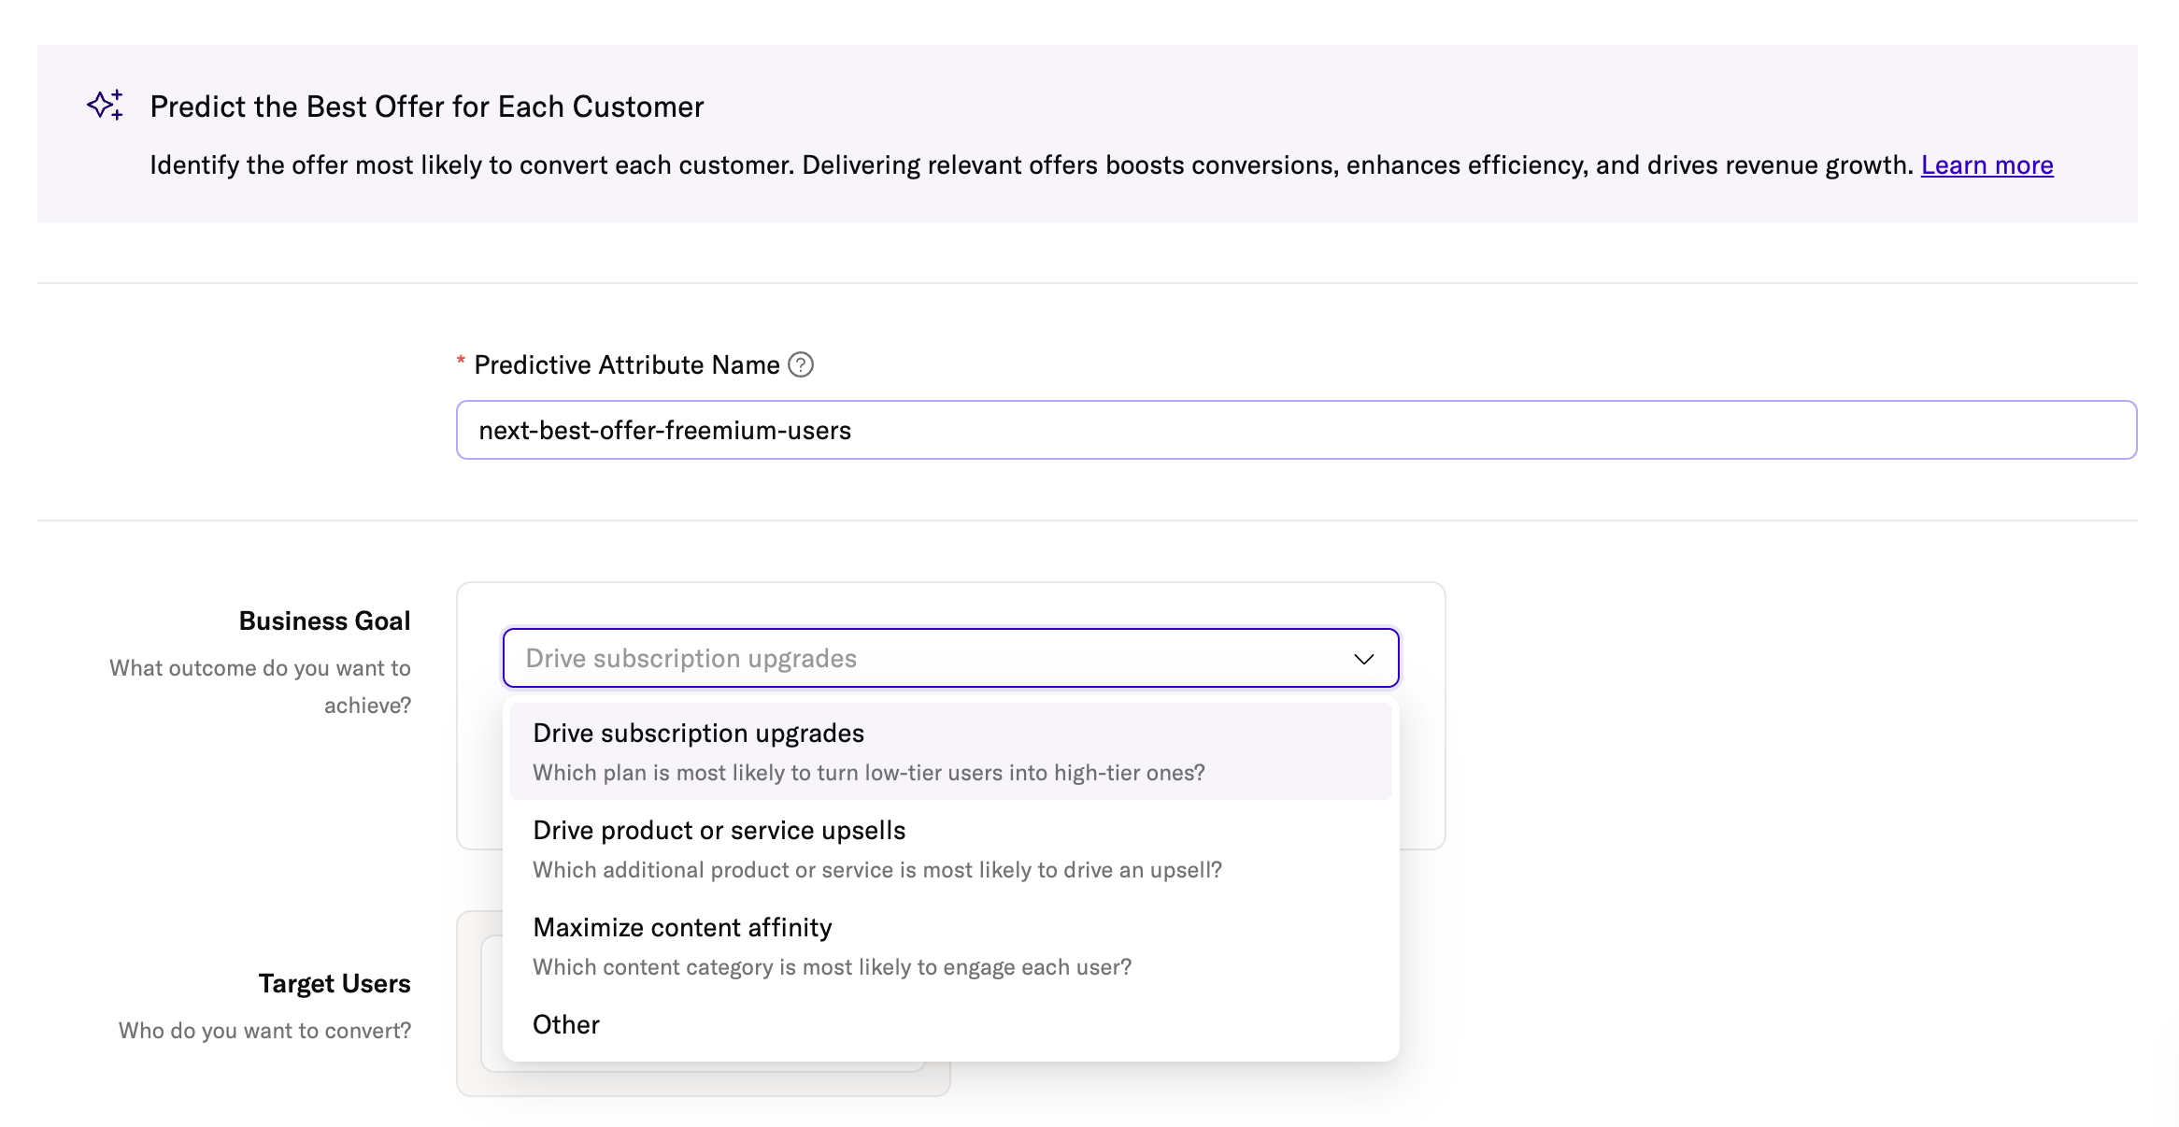Choose the Other option in dropdown
This screenshot has height=1127, width=2179.
tap(566, 1025)
